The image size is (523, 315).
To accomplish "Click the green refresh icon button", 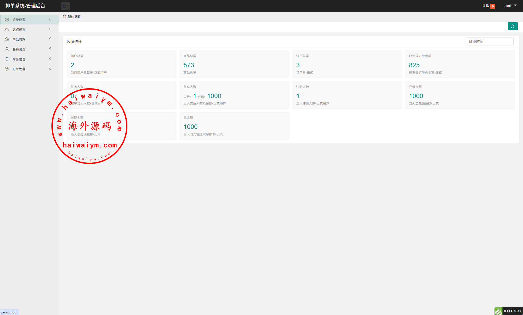I will (512, 26).
